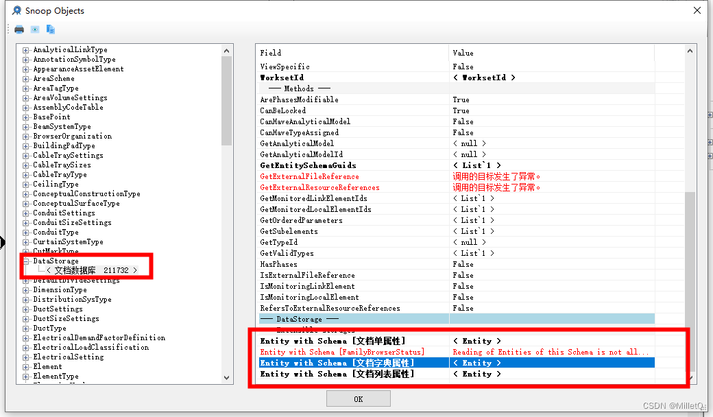Select CableTrayType in the tree

[60, 175]
